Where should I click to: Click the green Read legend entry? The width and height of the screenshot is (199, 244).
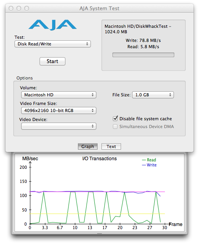click(x=149, y=160)
